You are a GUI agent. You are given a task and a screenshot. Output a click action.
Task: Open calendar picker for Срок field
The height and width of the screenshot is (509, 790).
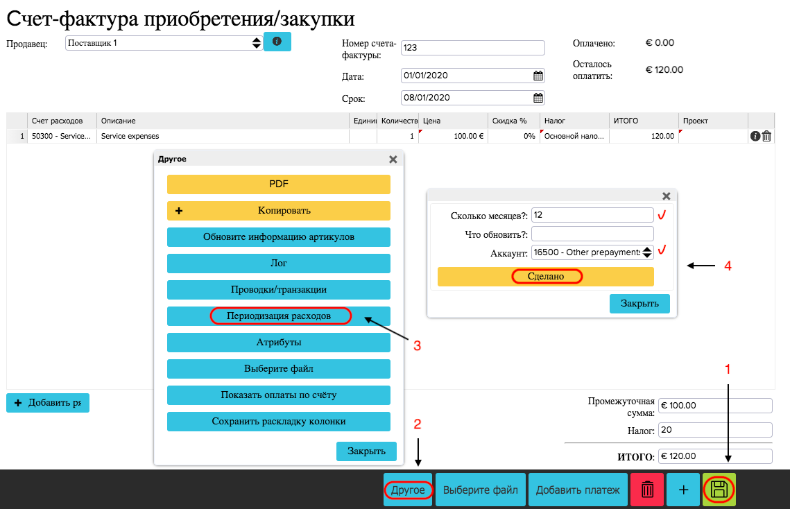tap(538, 98)
